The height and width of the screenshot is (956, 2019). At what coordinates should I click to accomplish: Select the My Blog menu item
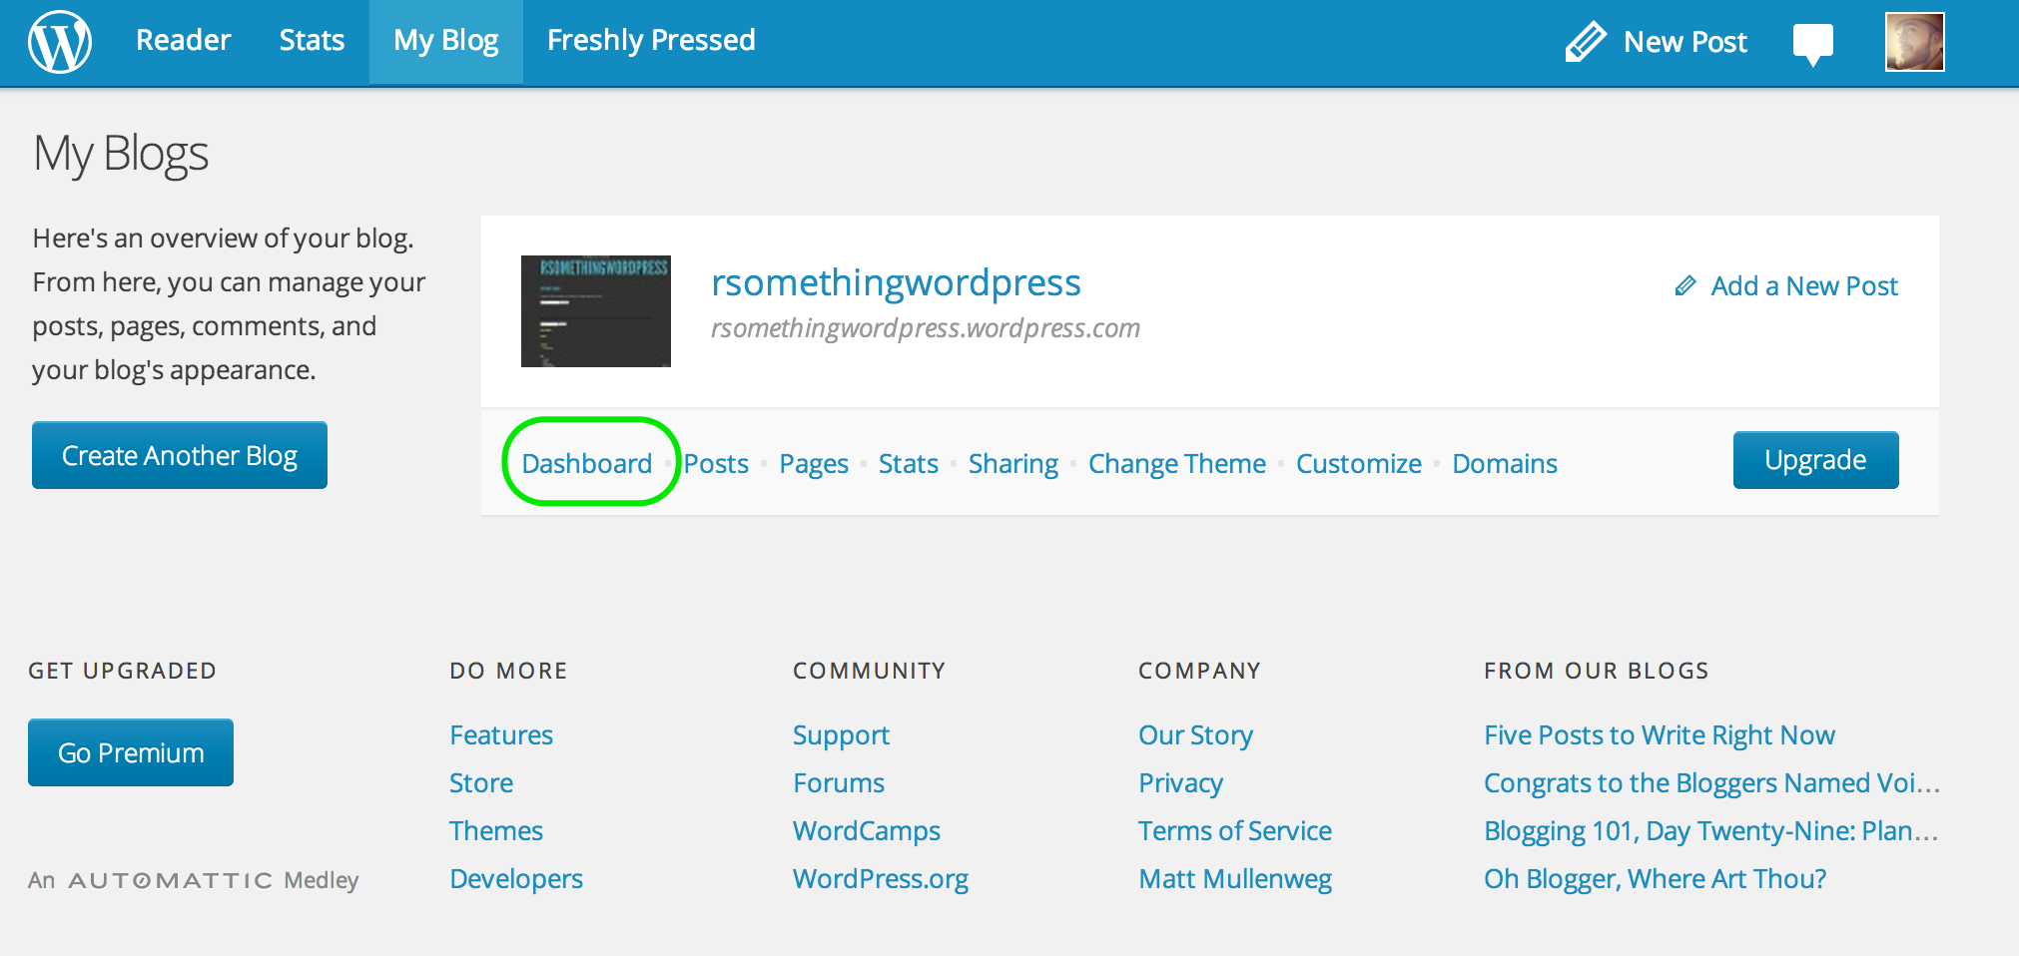tap(445, 40)
